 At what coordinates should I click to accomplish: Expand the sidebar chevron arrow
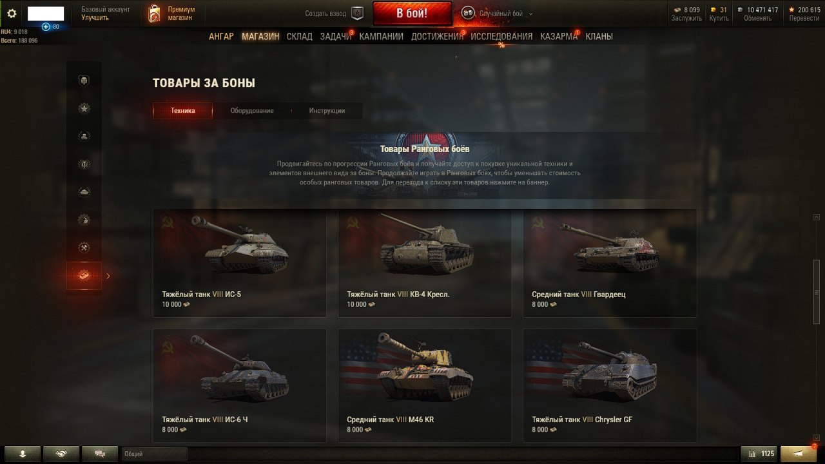click(x=108, y=276)
